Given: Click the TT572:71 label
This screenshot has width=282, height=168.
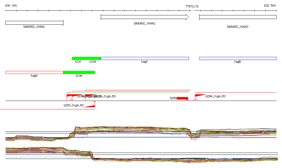Looking at the screenshot, I should point(192,7).
